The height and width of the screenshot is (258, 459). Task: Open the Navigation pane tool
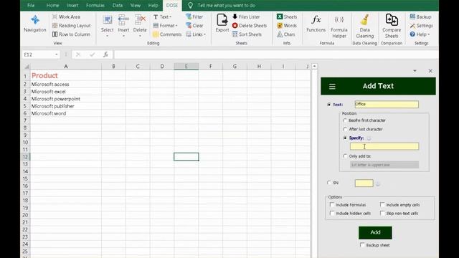click(35, 24)
